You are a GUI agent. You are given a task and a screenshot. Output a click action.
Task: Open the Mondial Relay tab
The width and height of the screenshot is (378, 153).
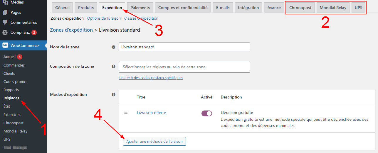[x=333, y=8]
